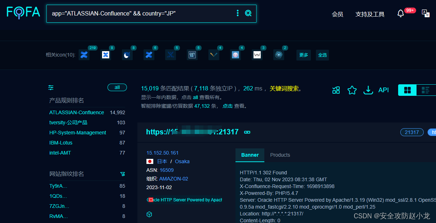This screenshot has height=223, width=436.
Task: Select the crescent related icon with count 8
Action: 127,55
